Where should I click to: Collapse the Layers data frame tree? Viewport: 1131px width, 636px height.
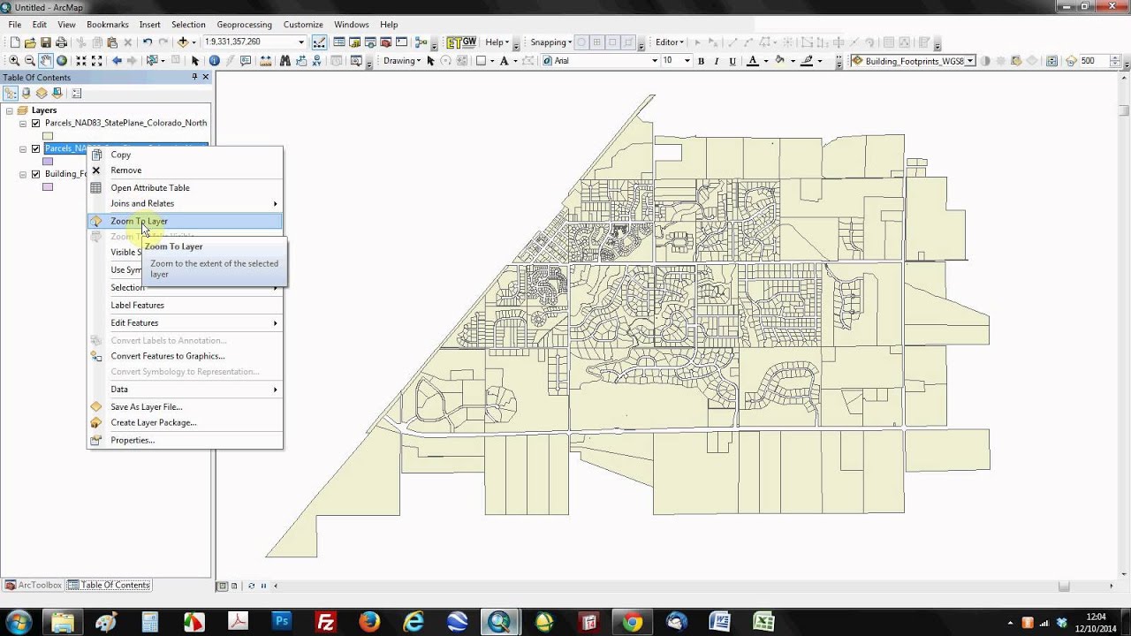9,110
